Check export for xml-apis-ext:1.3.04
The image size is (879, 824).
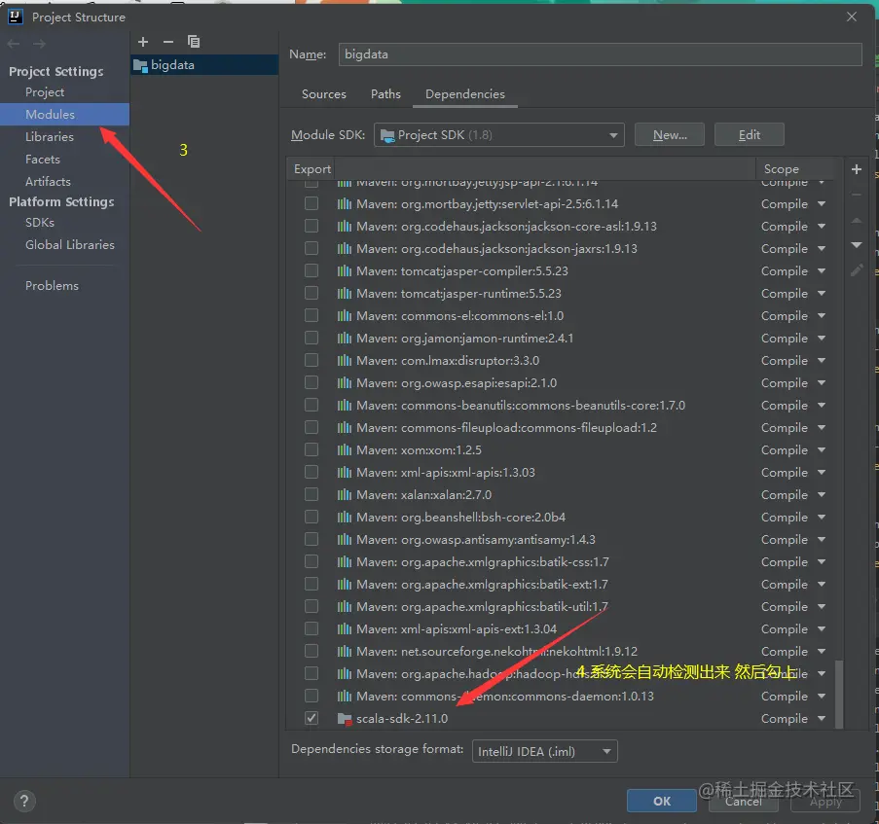click(x=311, y=629)
